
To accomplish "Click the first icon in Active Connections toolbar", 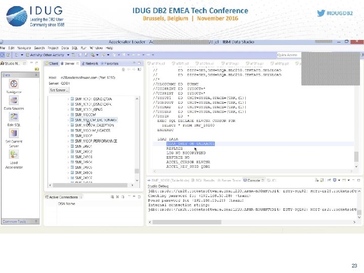I will [112, 197].
